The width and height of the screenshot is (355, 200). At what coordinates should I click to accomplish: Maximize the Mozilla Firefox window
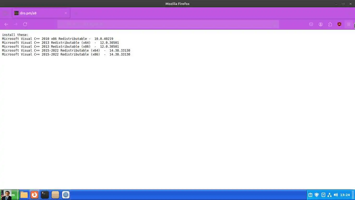point(343,4)
